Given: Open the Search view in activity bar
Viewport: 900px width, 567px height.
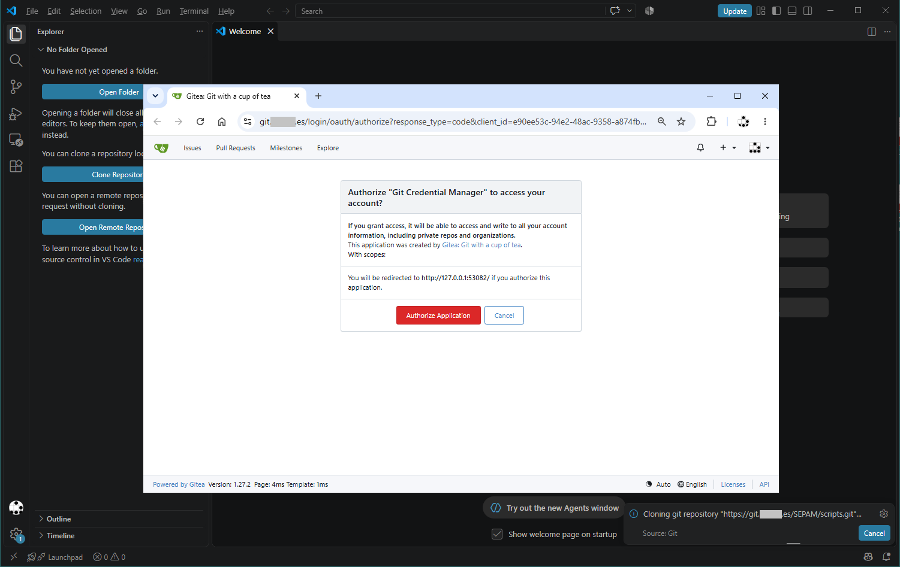Looking at the screenshot, I should (x=16, y=60).
